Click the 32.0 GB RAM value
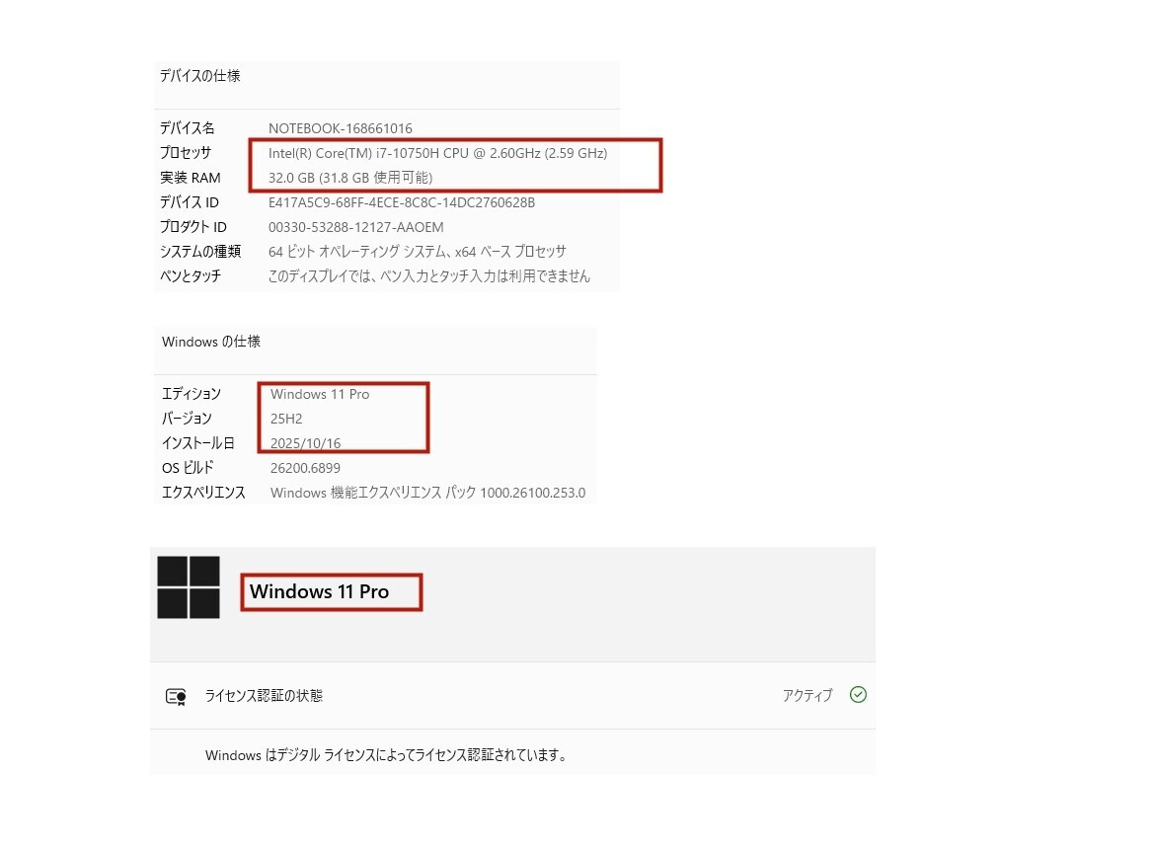Image resolution: width=1154 pixels, height=850 pixels. tap(350, 178)
